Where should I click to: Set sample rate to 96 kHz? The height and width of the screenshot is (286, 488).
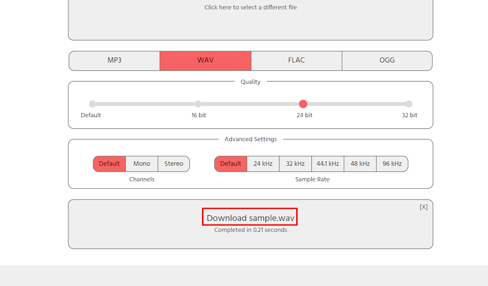[x=392, y=163]
